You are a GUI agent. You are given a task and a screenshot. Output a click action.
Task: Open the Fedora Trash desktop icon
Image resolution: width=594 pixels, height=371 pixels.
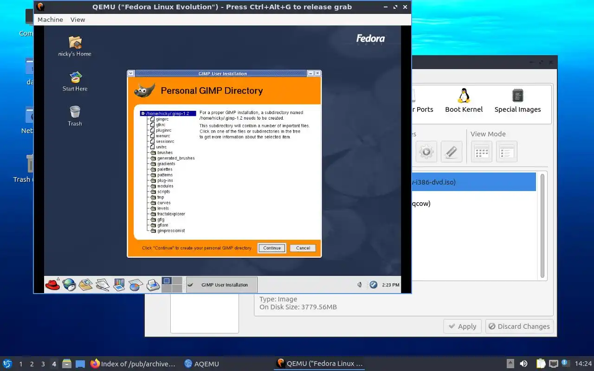click(x=75, y=116)
